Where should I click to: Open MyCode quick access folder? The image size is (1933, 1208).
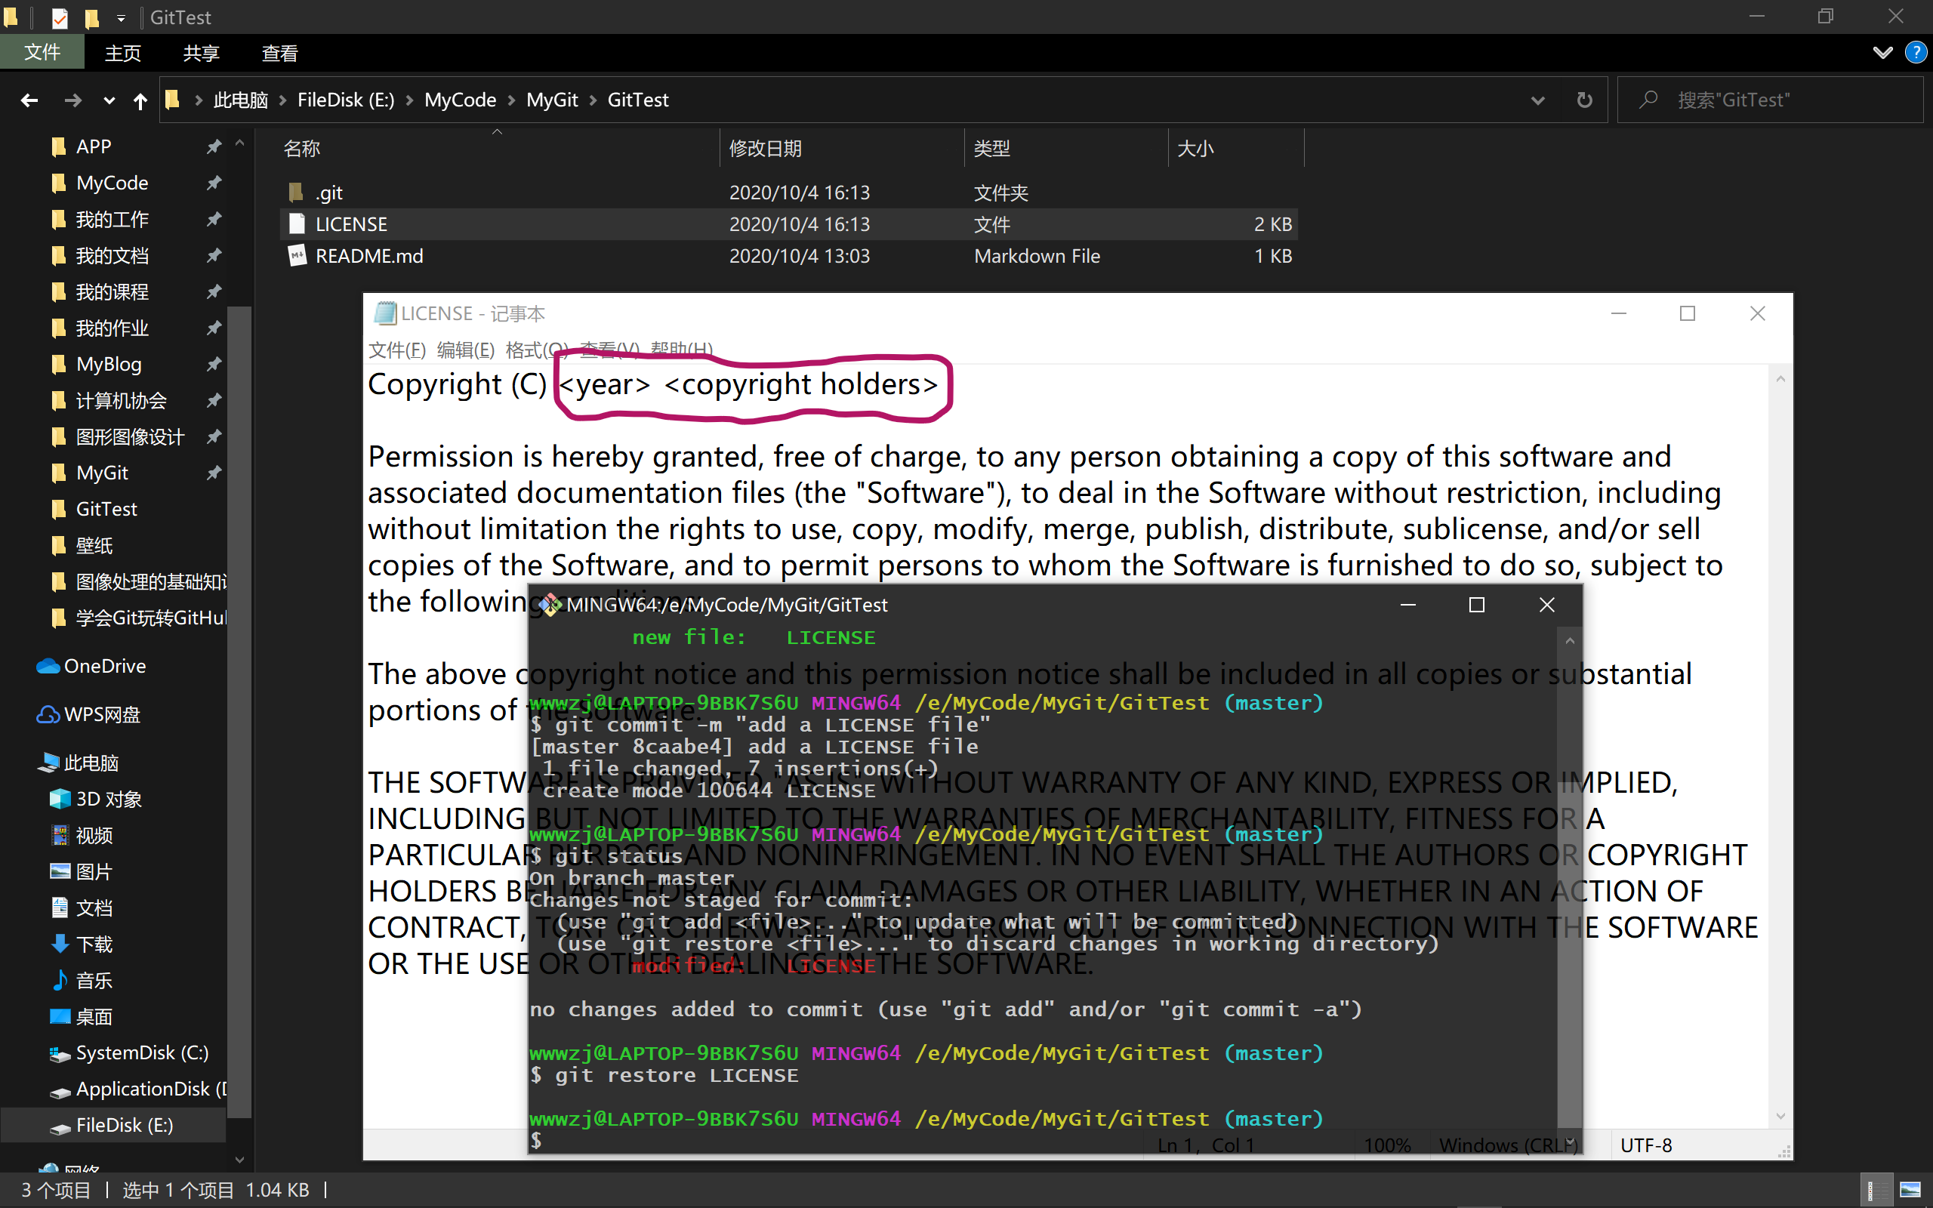pyautogui.click(x=112, y=183)
